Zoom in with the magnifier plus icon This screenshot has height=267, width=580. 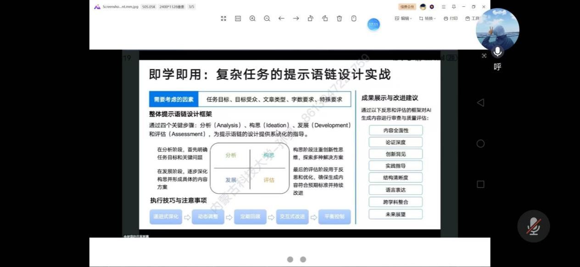click(x=252, y=18)
